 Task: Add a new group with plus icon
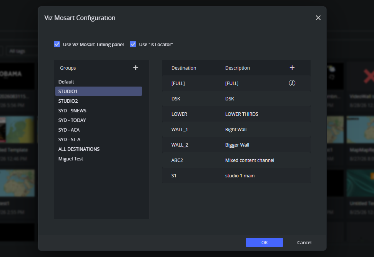pyautogui.click(x=135, y=68)
